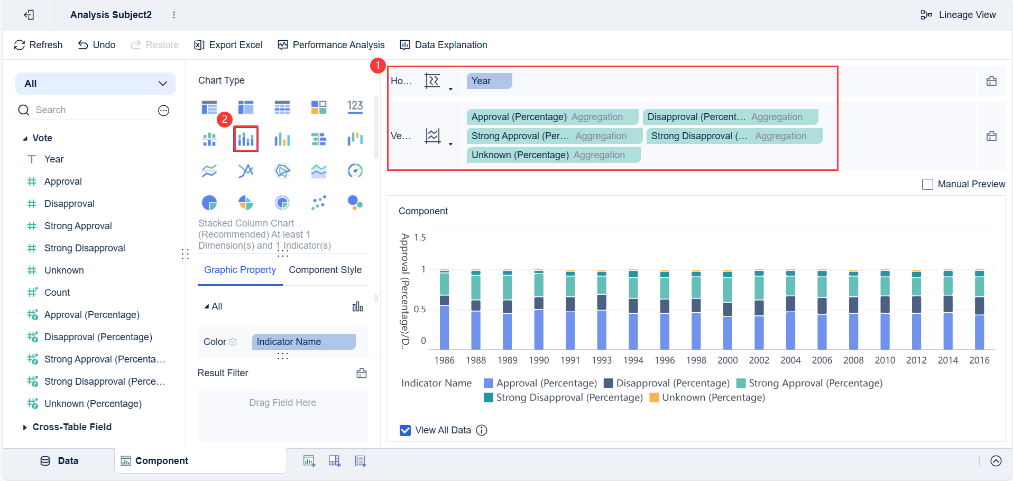Choose the area chart type

pos(318,171)
